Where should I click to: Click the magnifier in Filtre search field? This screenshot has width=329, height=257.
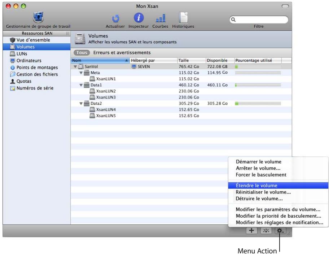click(233, 20)
